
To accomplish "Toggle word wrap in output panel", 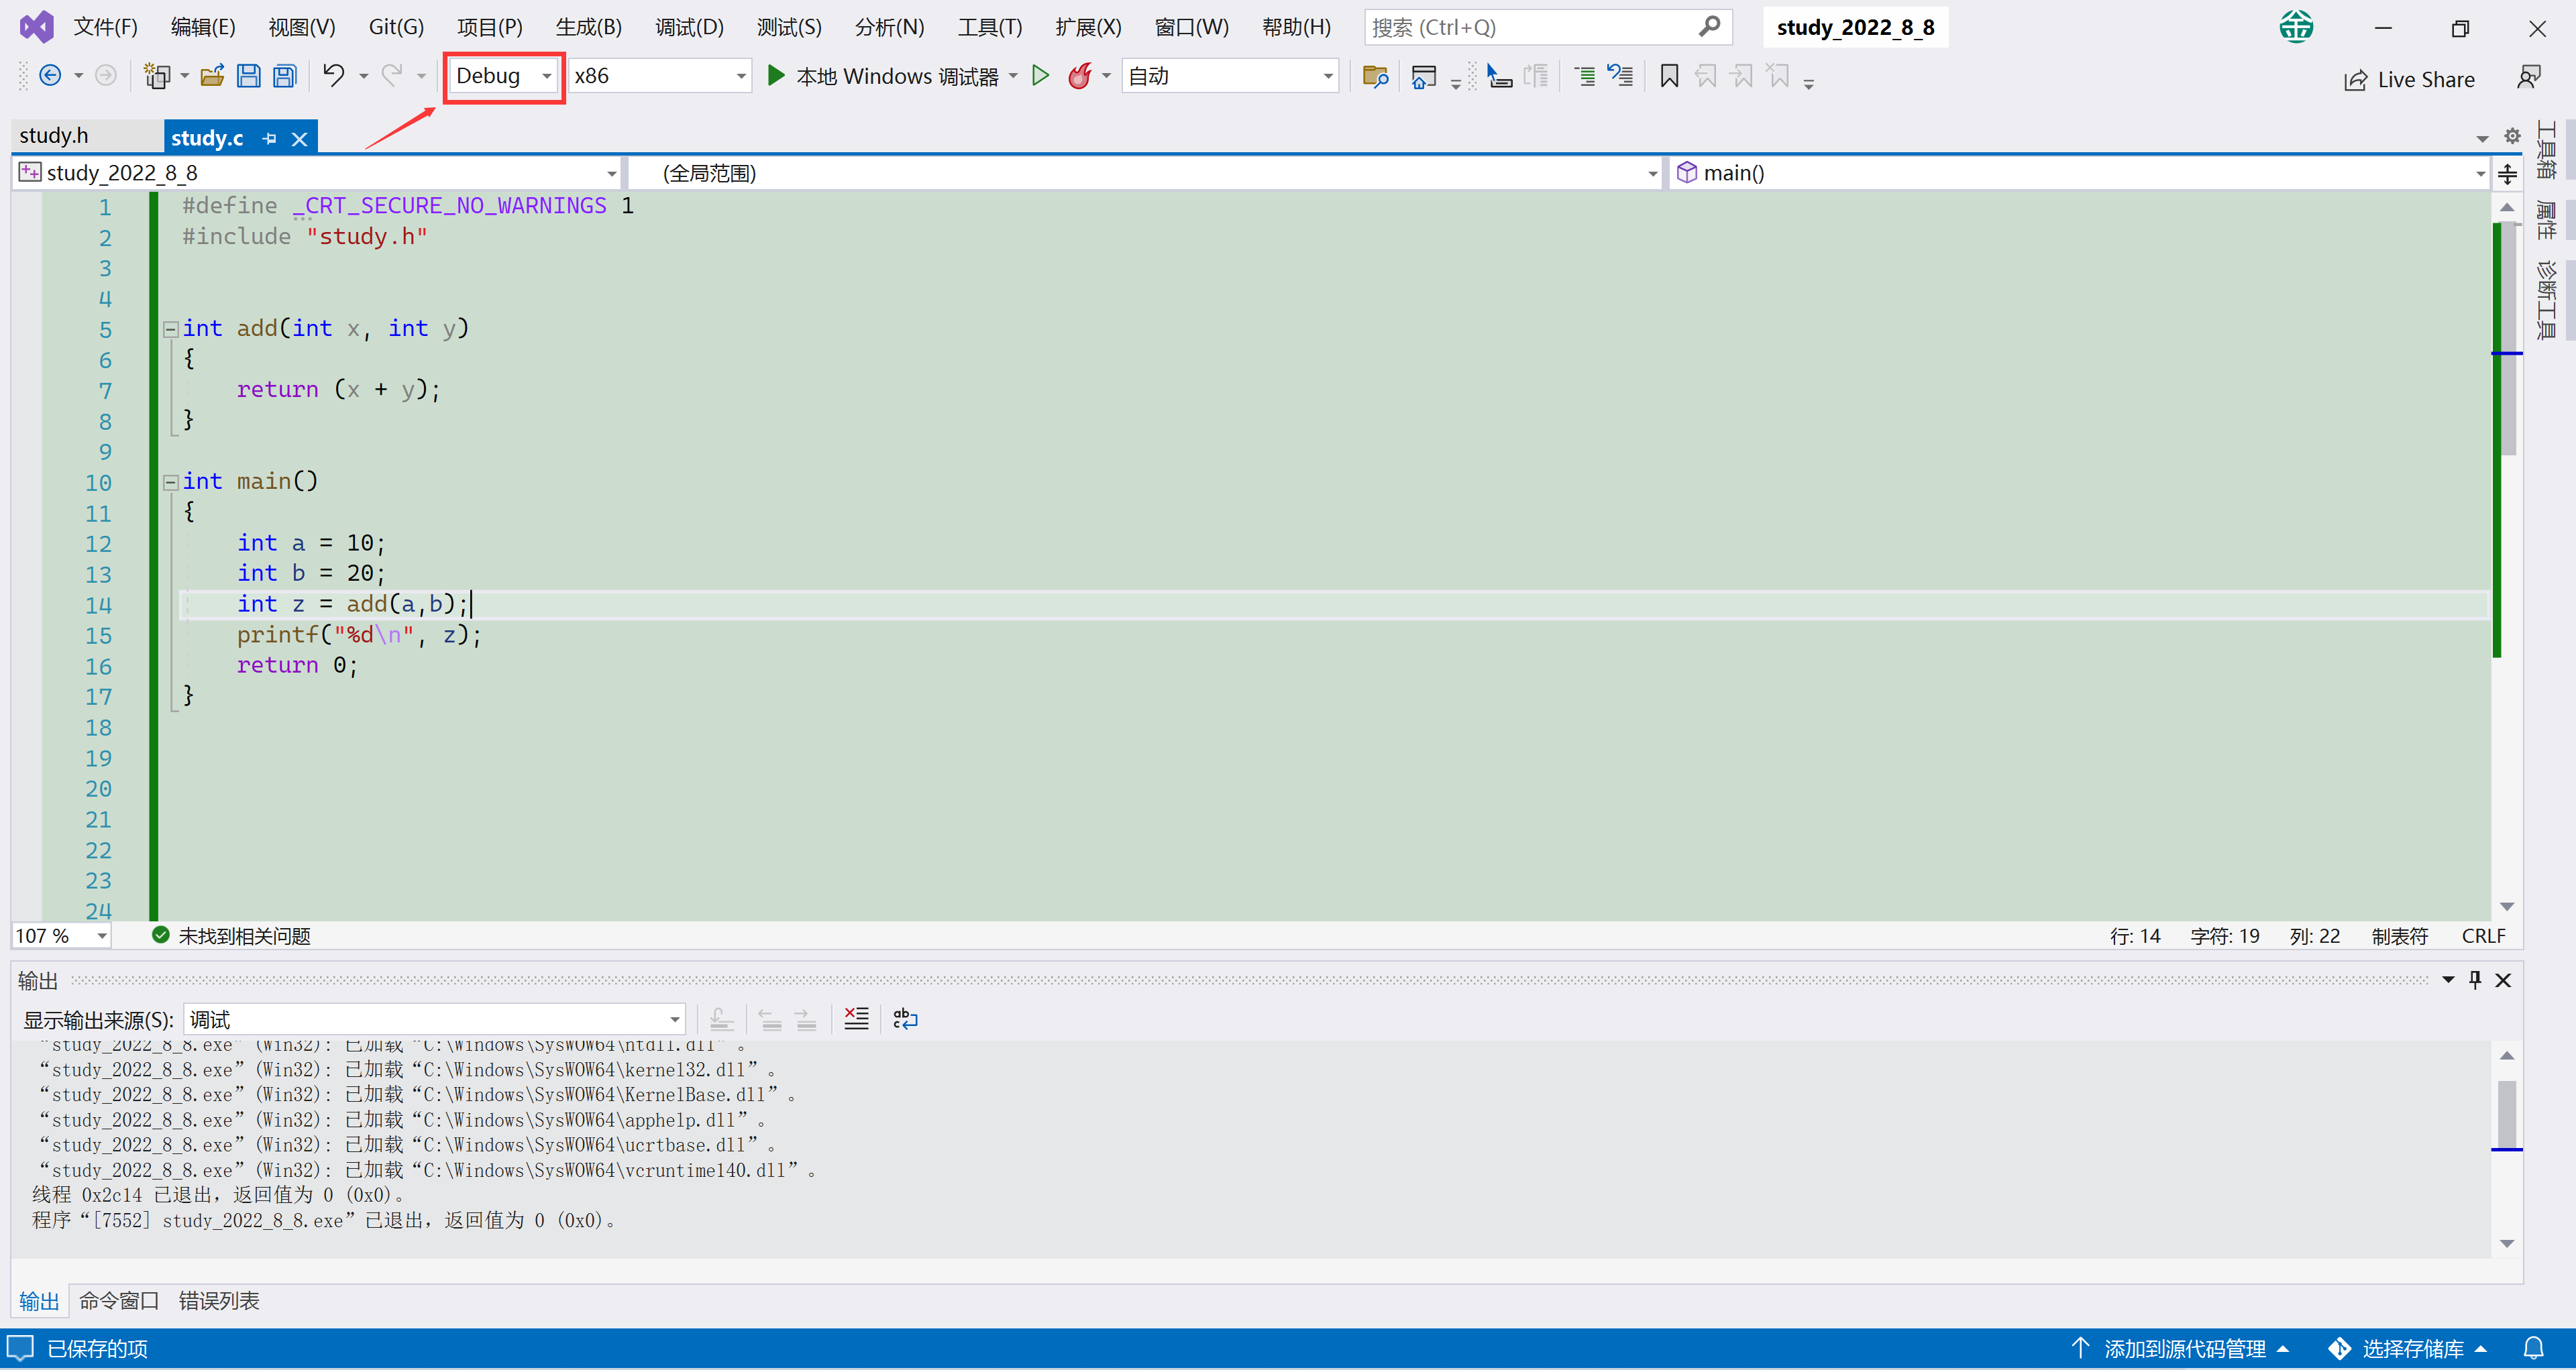I will (x=905, y=1019).
